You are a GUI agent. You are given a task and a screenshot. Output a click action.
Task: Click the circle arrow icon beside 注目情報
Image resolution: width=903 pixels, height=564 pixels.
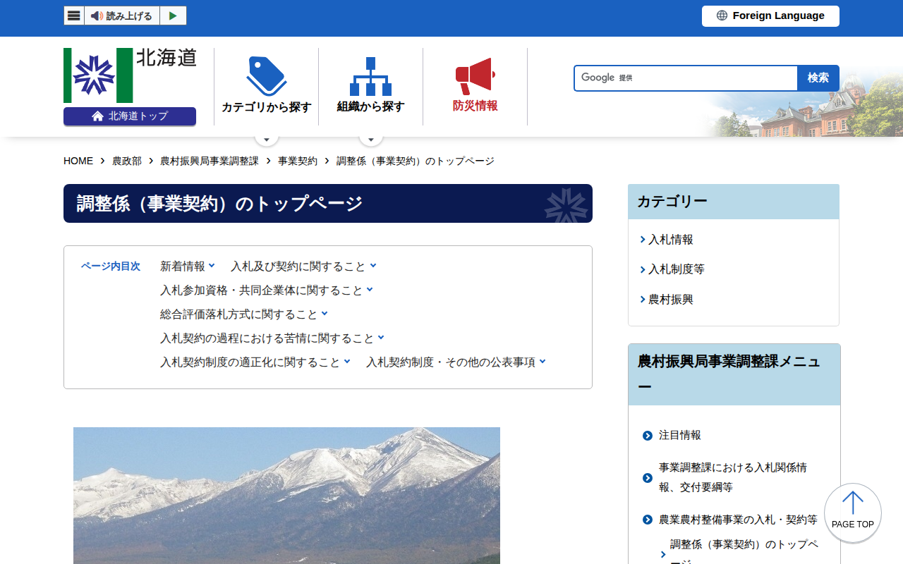[x=648, y=436]
